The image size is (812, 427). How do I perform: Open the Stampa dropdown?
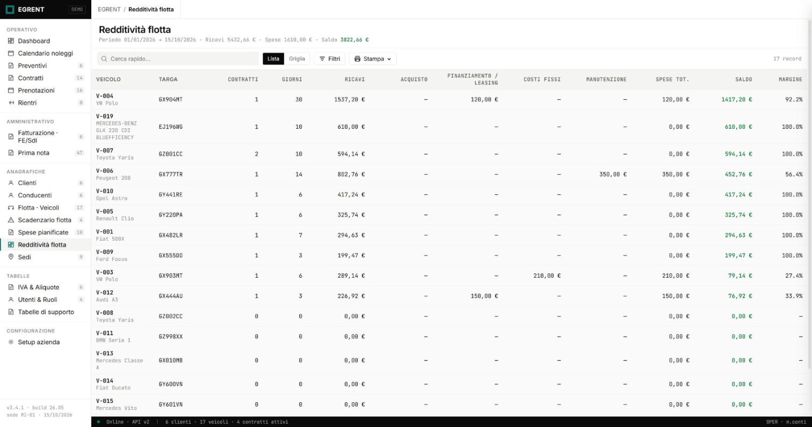pos(373,59)
